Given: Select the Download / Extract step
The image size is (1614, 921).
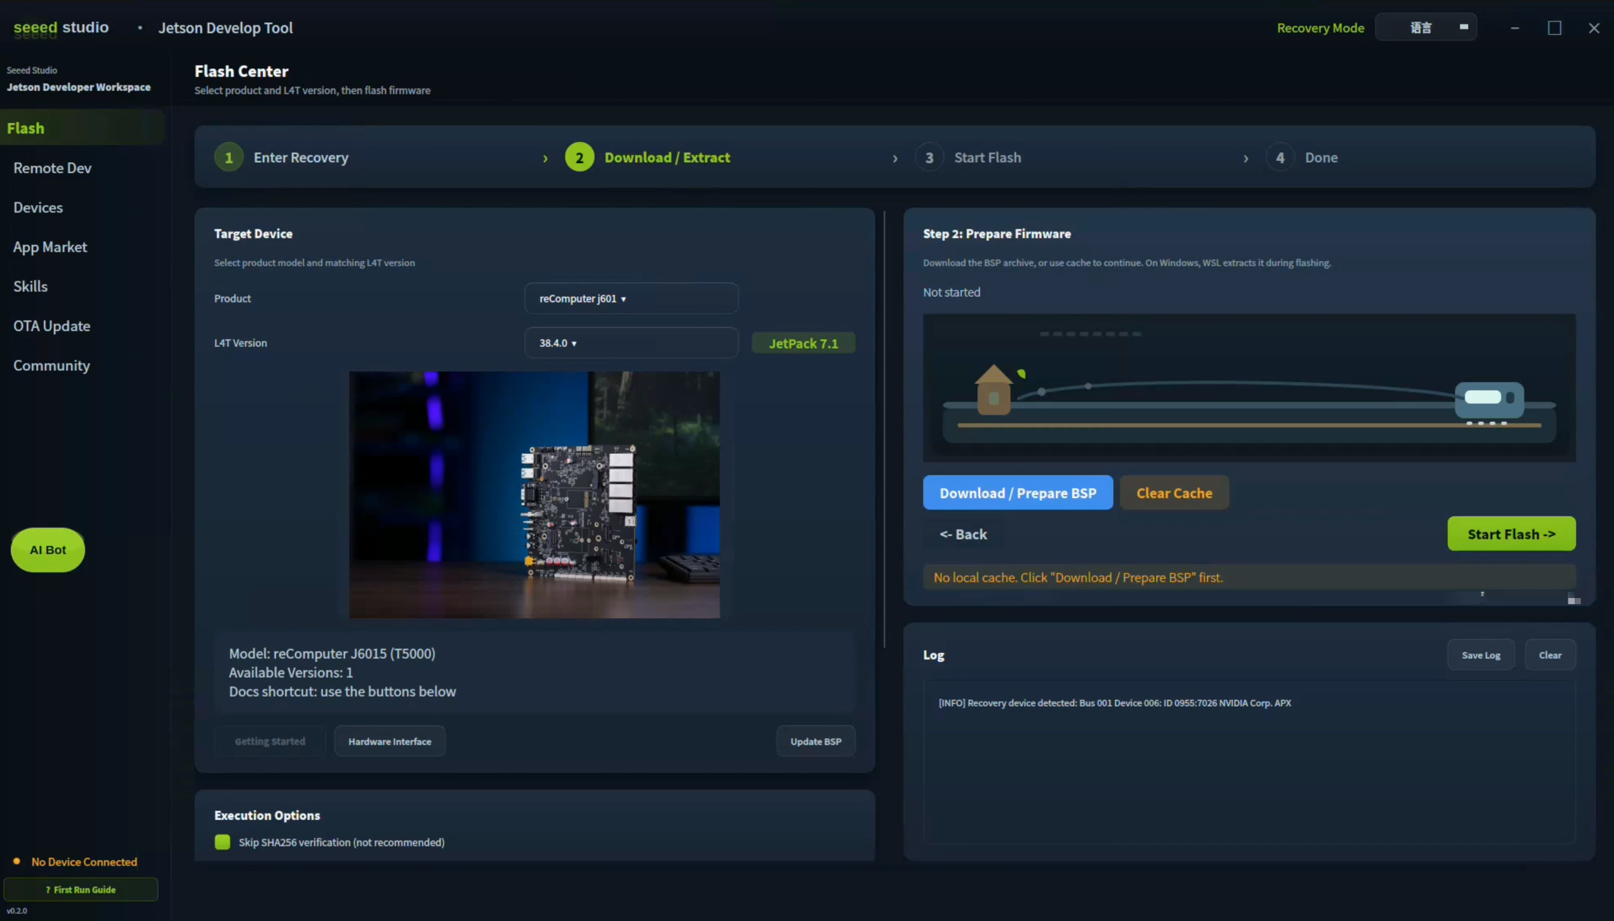Looking at the screenshot, I should 667,158.
